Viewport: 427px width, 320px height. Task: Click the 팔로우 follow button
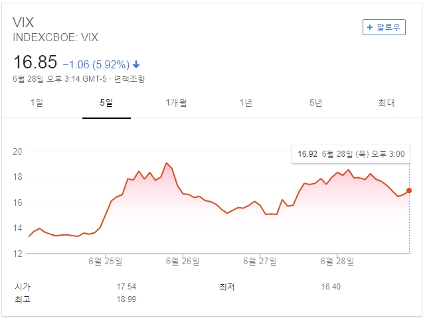click(x=384, y=27)
